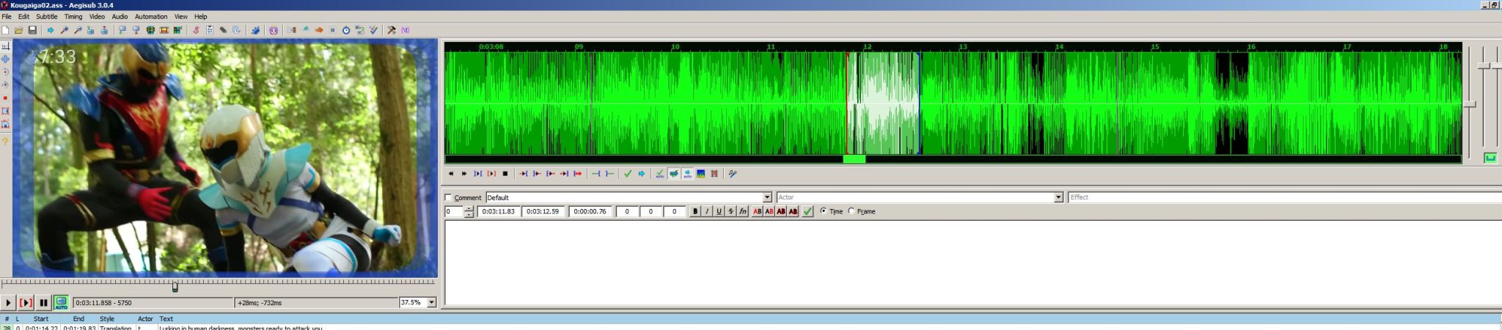Image resolution: width=1502 pixels, height=330 pixels.
Task: Open the Automation menu
Action: tap(151, 16)
